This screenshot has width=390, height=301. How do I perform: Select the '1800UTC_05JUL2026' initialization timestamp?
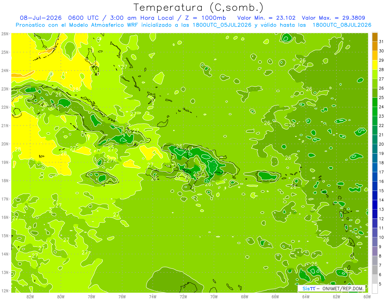coord(222,25)
